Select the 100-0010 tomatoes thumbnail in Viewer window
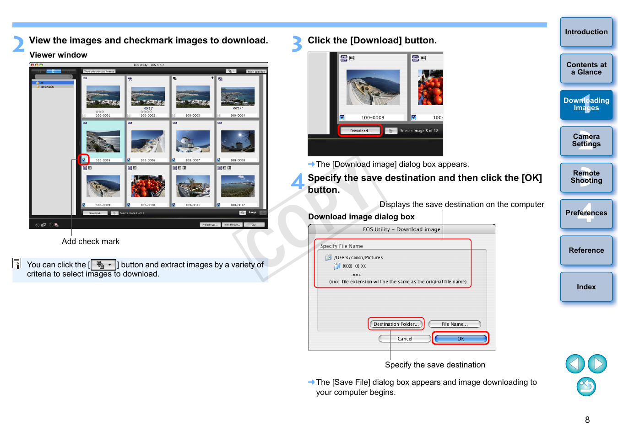The image size is (618, 436). coord(148,186)
